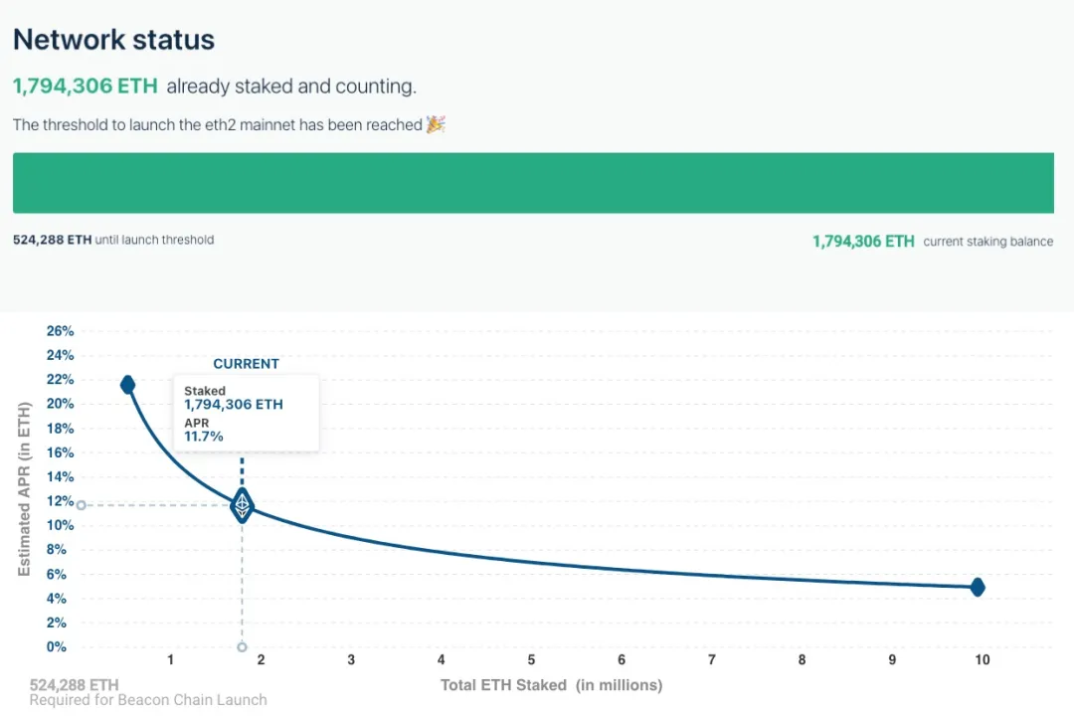Click the hollow circle on the x-axis
The height and width of the screenshot is (718, 1074).
click(x=242, y=647)
